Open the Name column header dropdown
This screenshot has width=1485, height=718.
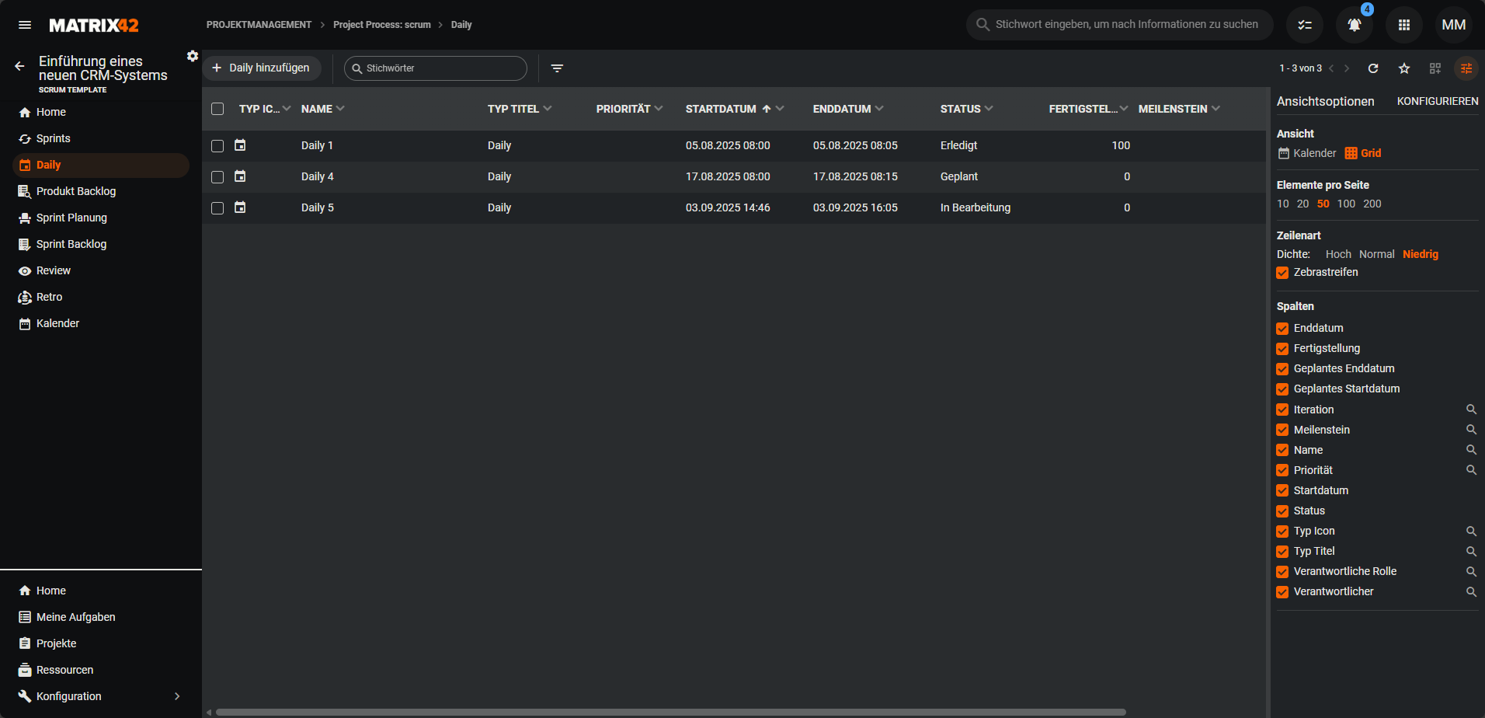340,109
